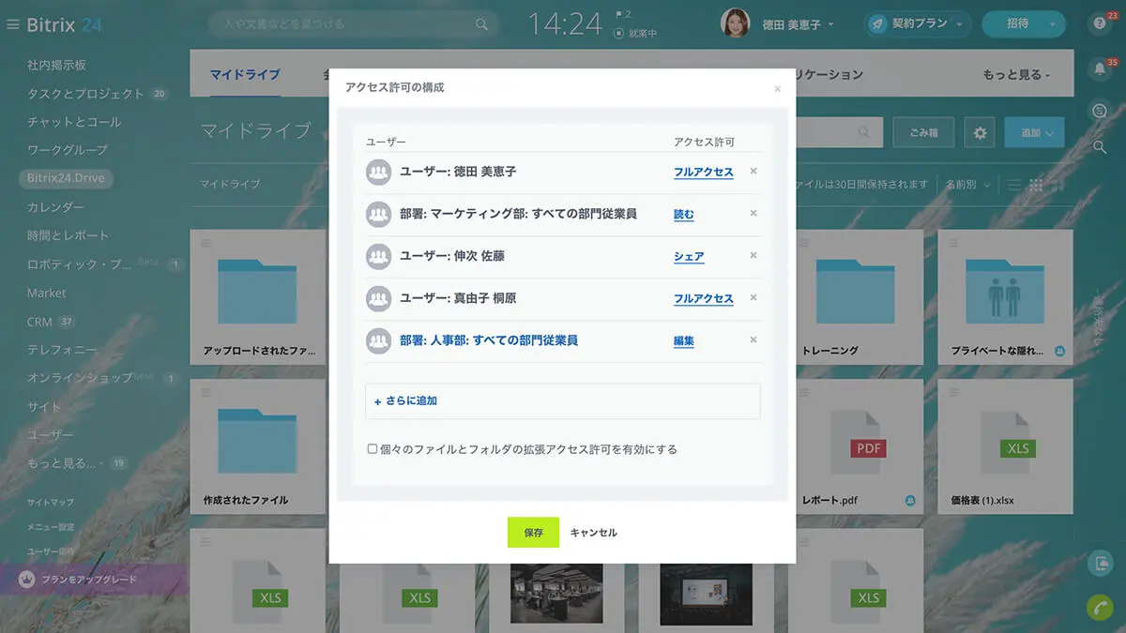Click into the top search field

353,24
